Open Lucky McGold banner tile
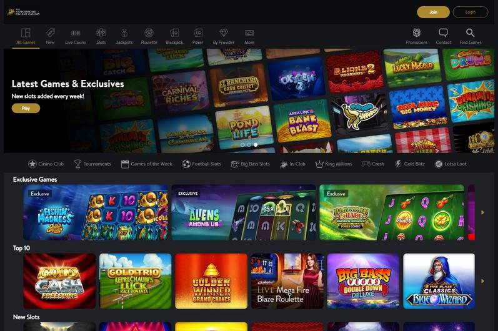The width and height of the screenshot is (498, 331). pyautogui.click(x=412, y=67)
